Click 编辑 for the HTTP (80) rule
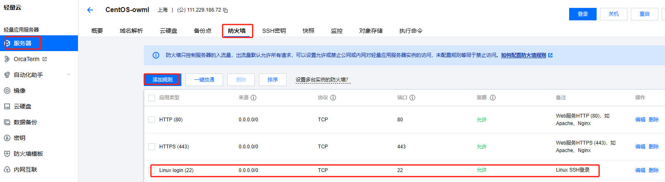 pyautogui.click(x=640, y=120)
